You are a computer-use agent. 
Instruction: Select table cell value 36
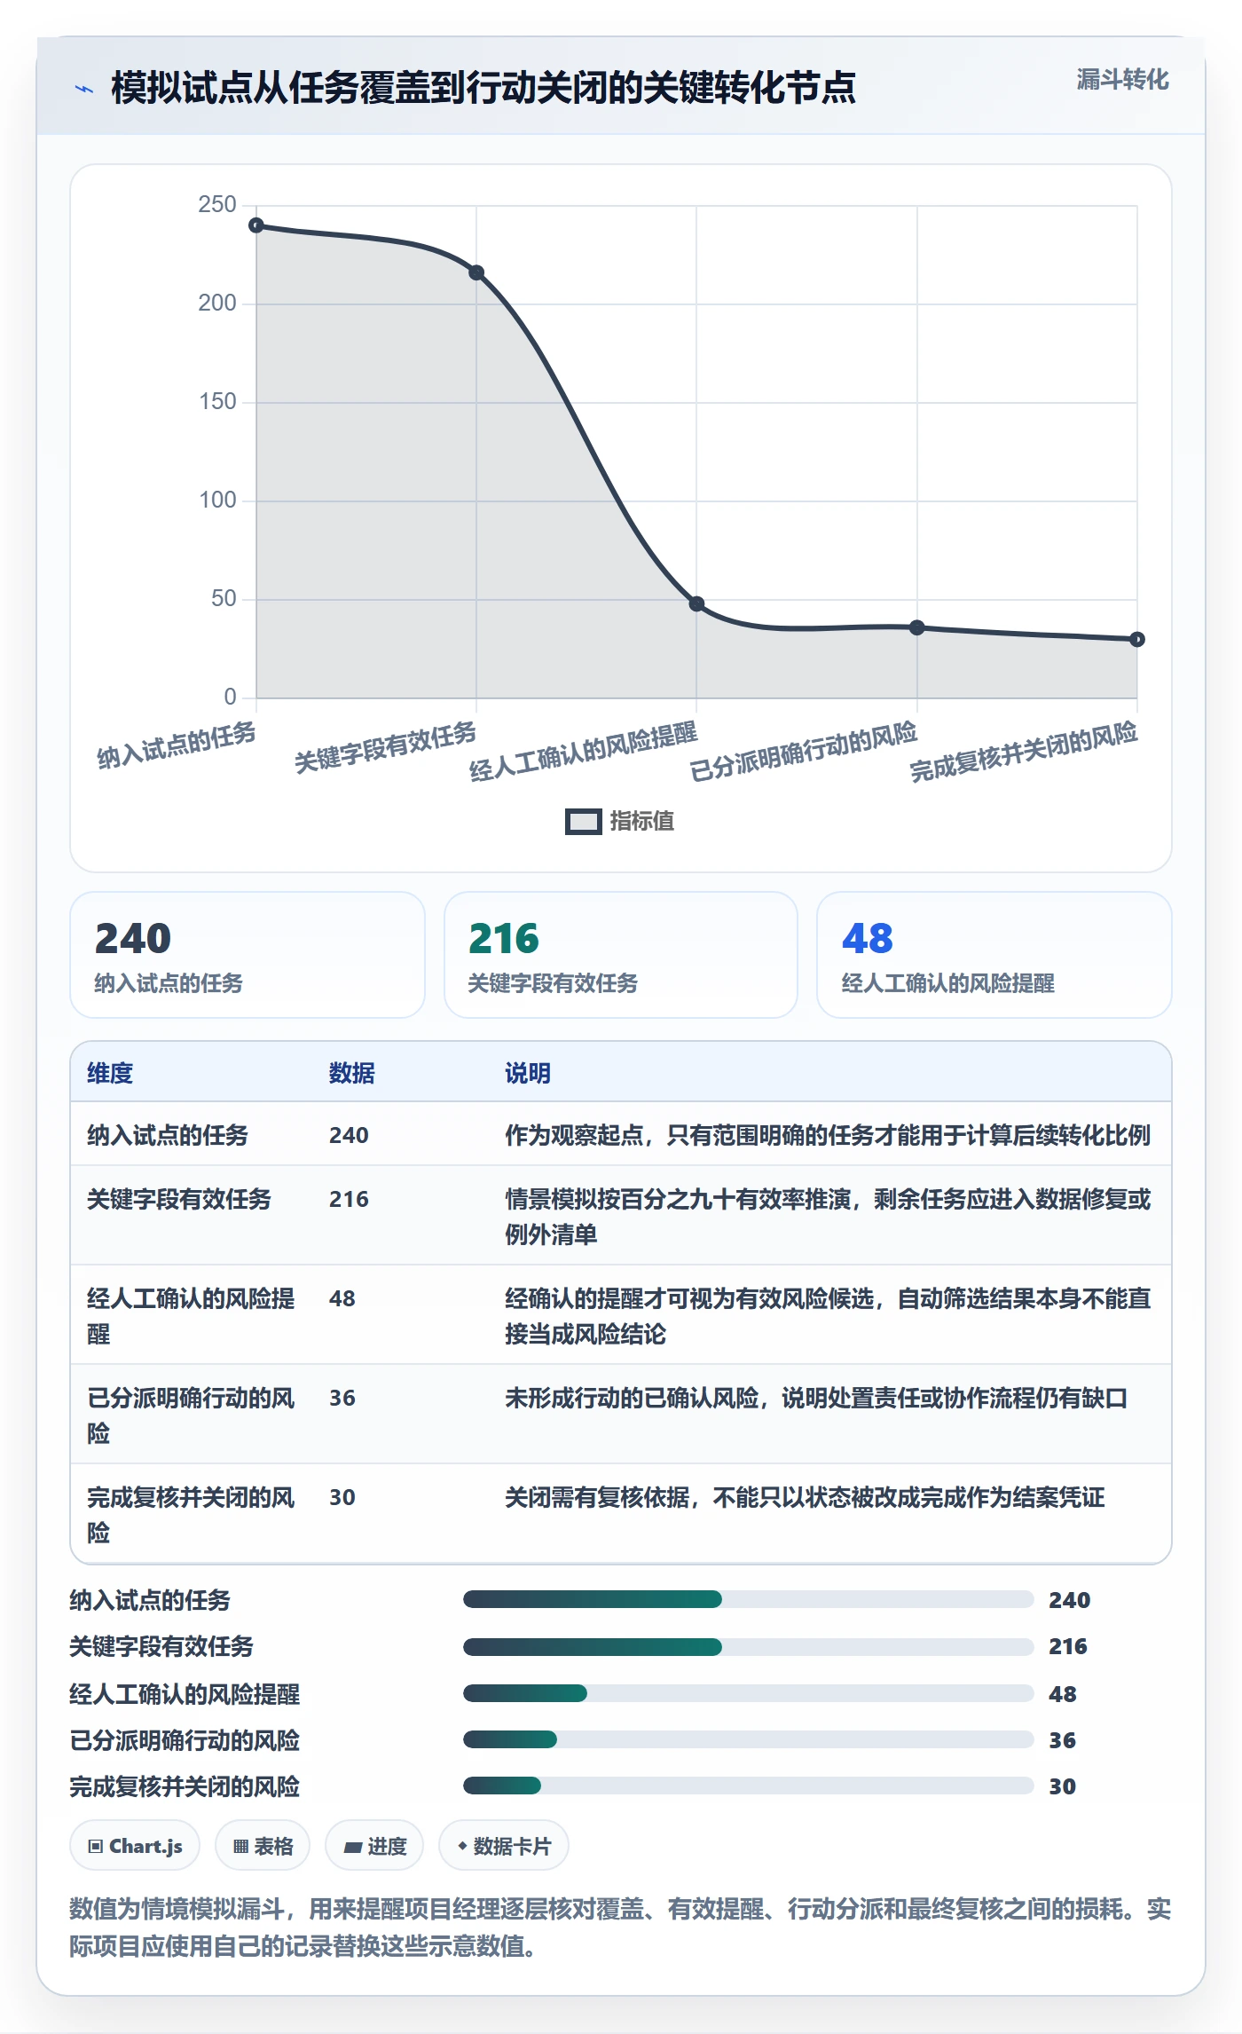point(342,1398)
